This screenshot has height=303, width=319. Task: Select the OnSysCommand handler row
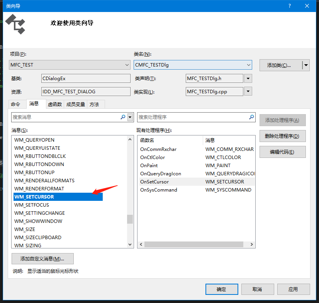[x=197, y=190]
